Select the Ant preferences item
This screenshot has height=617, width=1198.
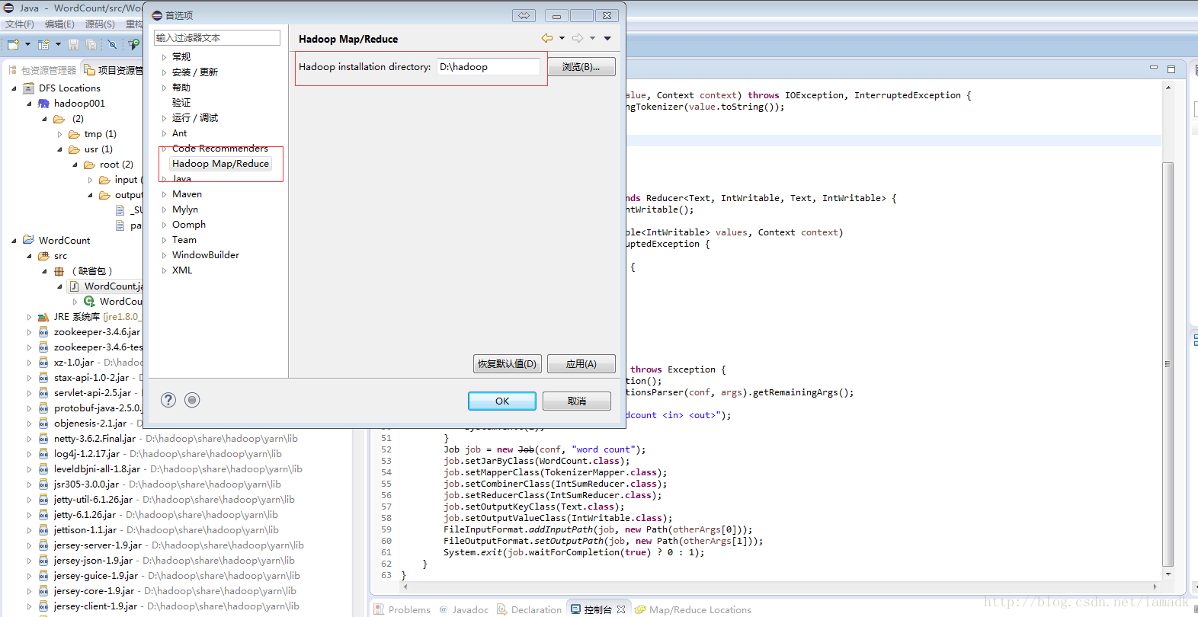179,133
